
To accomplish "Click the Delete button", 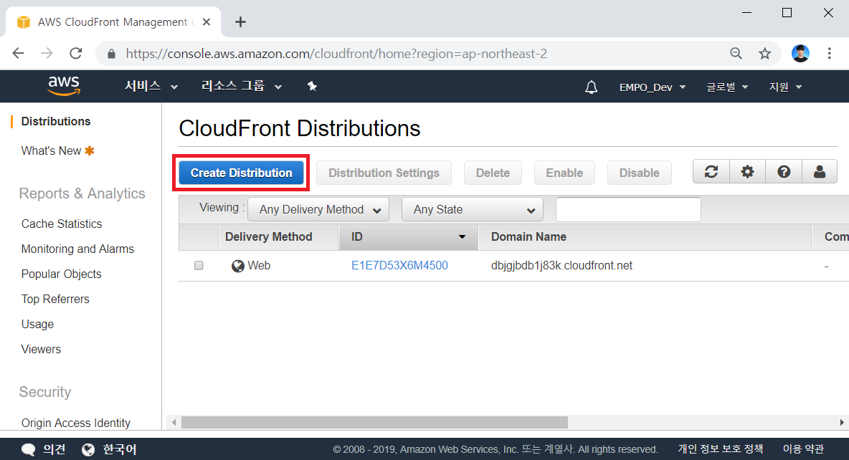I will 493,173.
